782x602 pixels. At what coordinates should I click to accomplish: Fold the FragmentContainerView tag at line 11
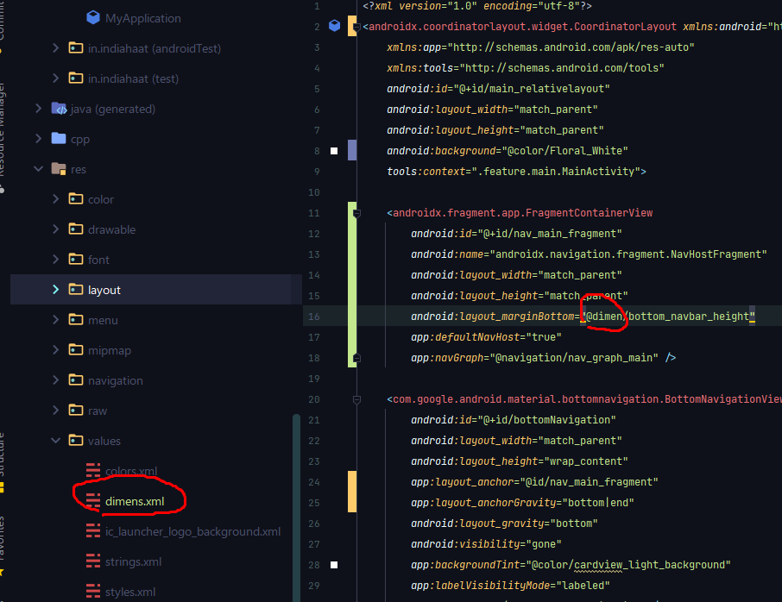click(356, 213)
